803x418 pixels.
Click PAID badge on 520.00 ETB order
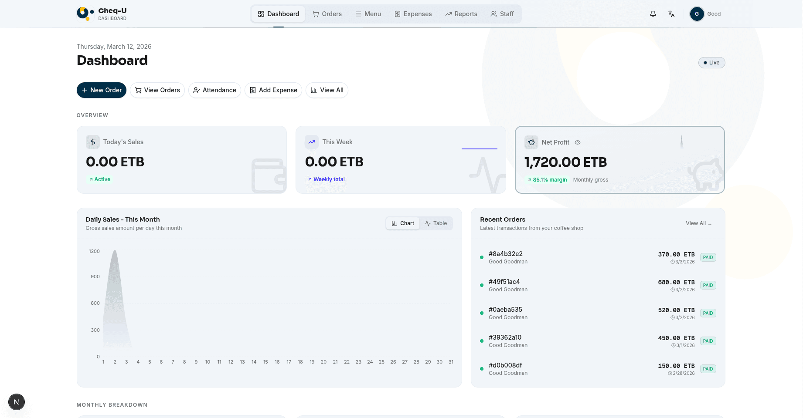click(708, 313)
